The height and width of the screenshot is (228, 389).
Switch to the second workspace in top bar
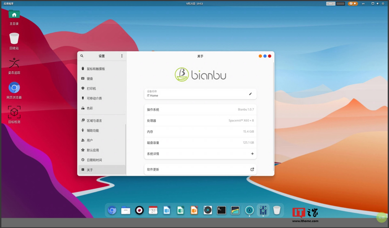click(x=340, y=4)
